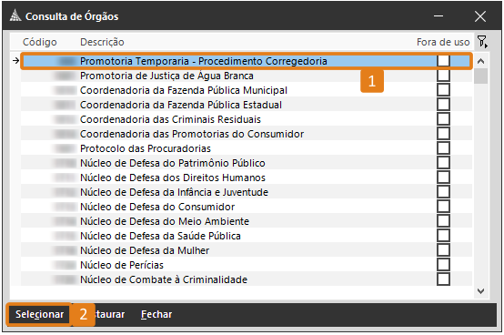Minimize the Consulta de Órgãos window

[x=438, y=16]
